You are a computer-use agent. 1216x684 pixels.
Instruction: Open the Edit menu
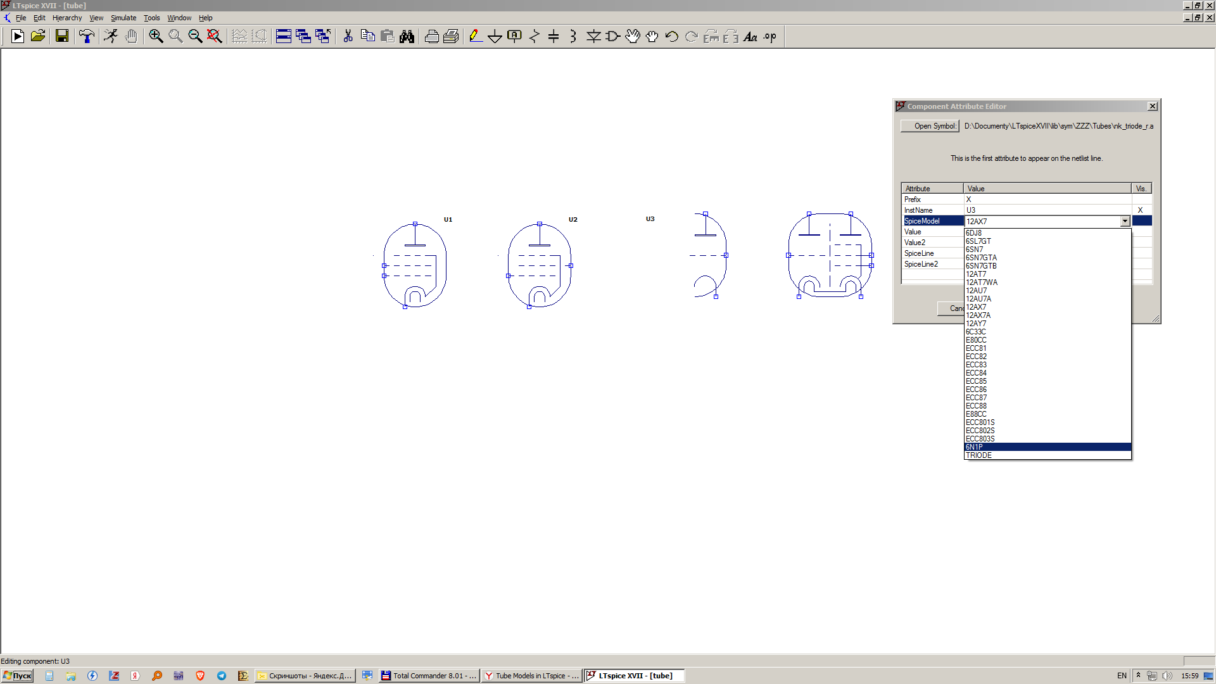(39, 18)
